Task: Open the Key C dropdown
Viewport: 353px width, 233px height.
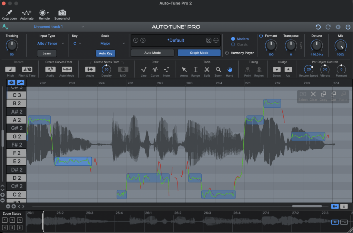Action: [x=77, y=43]
